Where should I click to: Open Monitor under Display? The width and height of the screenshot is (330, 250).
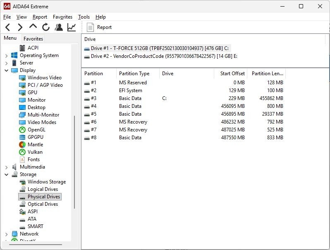tap(37, 100)
